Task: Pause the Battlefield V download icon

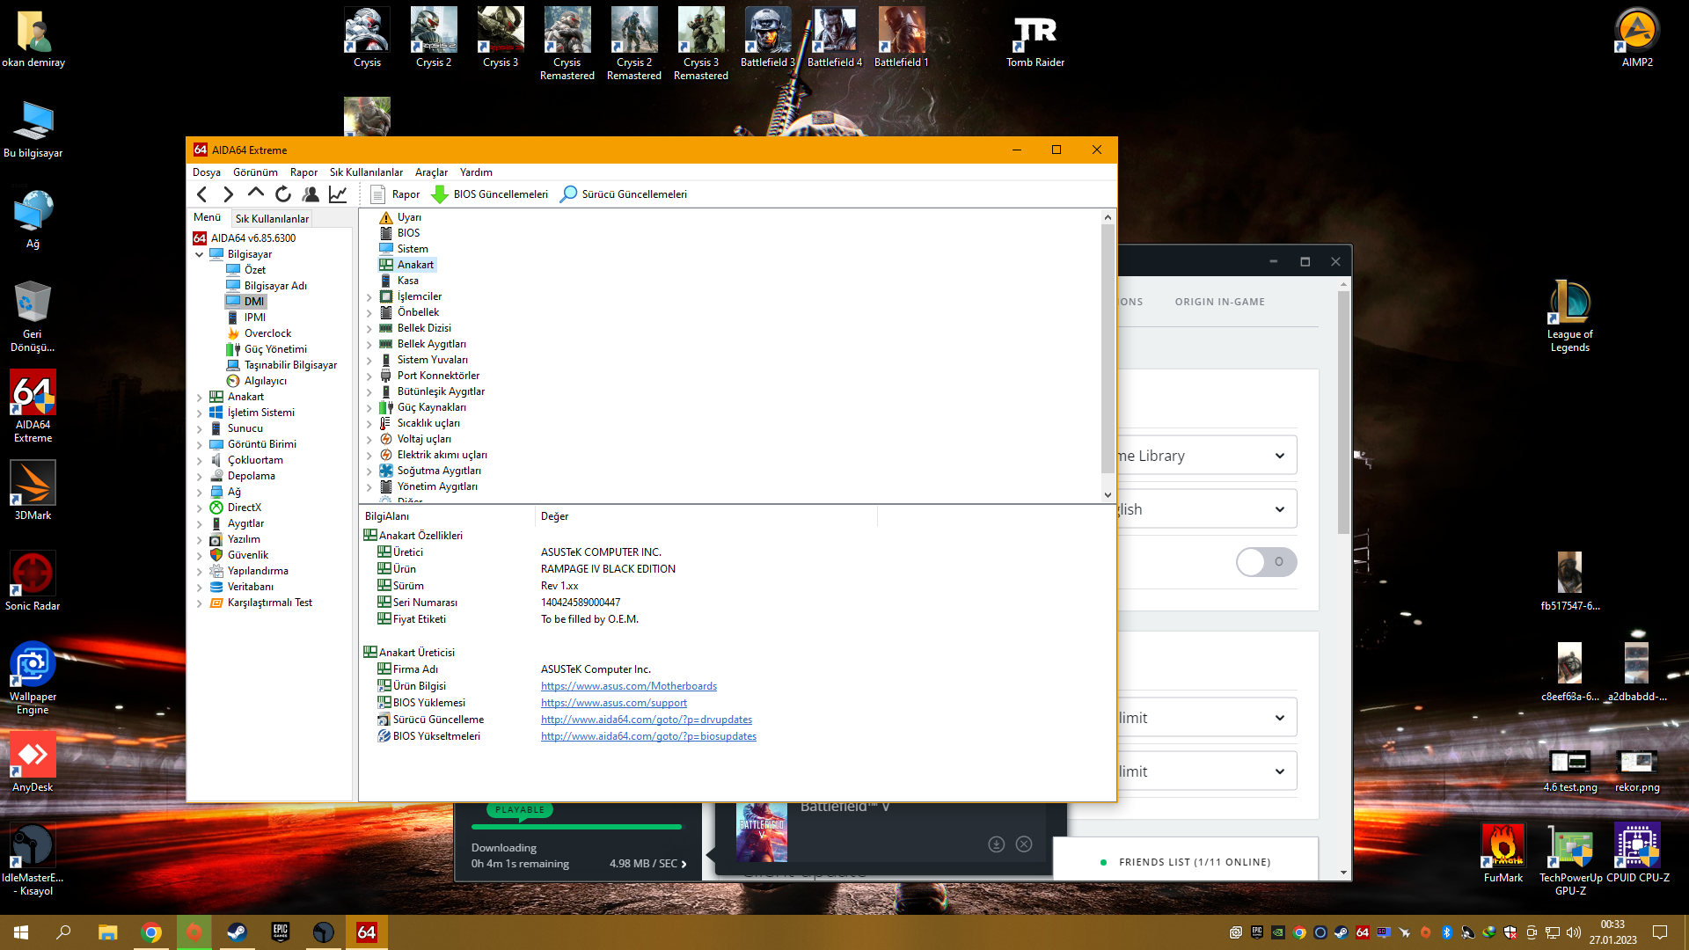Action: [996, 844]
